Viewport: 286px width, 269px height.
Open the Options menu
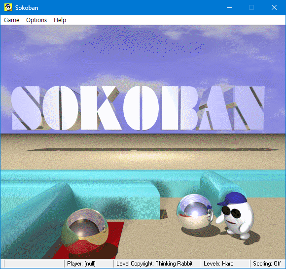coord(36,20)
